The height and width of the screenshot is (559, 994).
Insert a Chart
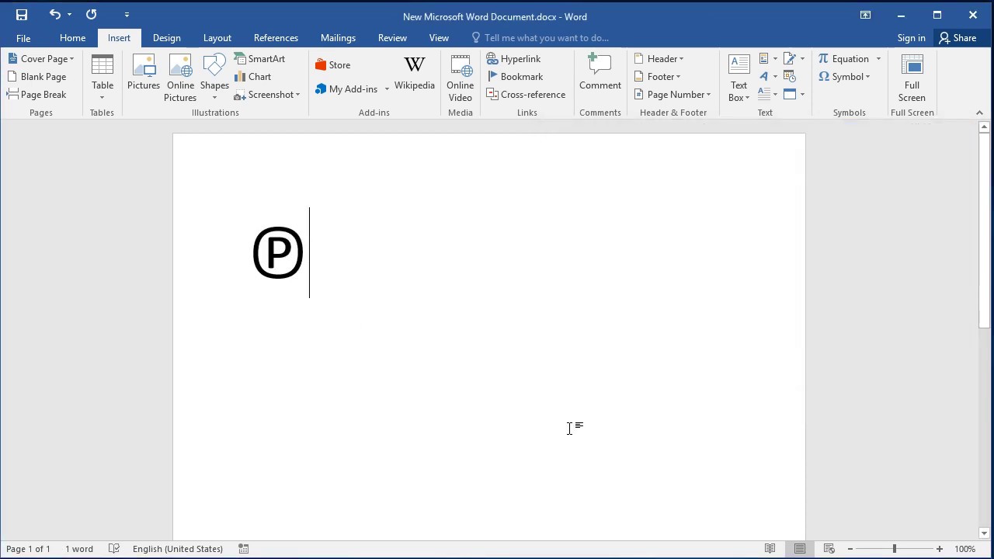(253, 77)
